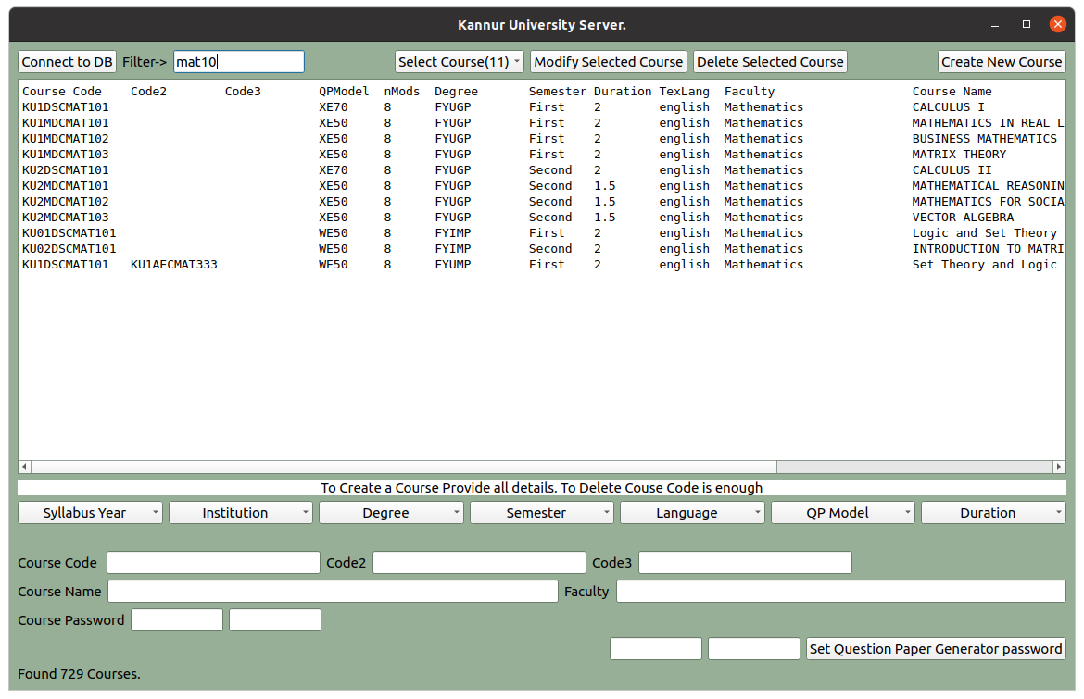Open the QP Model dropdown
The image size is (1084, 699).
842,513
